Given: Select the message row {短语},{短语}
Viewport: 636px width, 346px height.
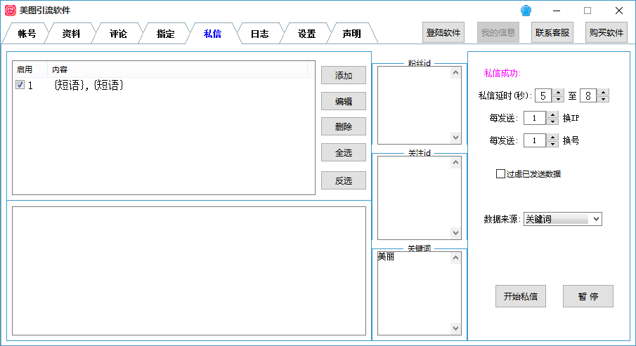Looking at the screenshot, I should (x=164, y=85).
